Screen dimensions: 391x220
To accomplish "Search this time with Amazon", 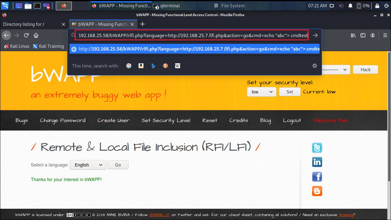I will point(141,66).
